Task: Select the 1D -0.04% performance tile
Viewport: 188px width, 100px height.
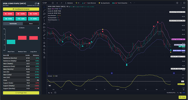Action: tap(9, 14)
